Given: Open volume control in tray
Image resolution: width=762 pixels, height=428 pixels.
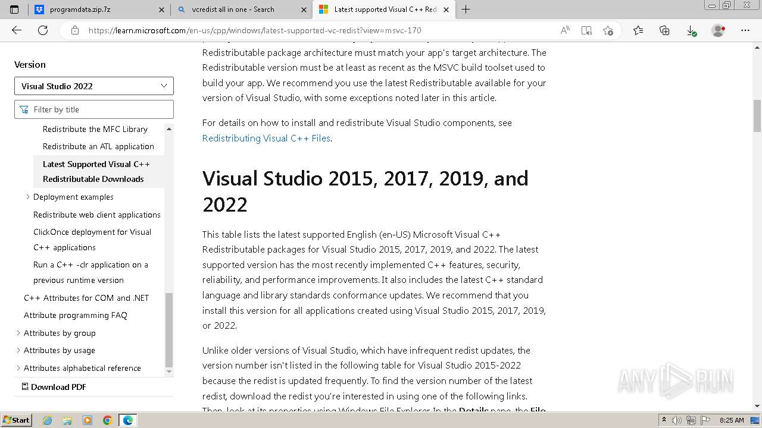Looking at the screenshot, I should tap(676, 420).
